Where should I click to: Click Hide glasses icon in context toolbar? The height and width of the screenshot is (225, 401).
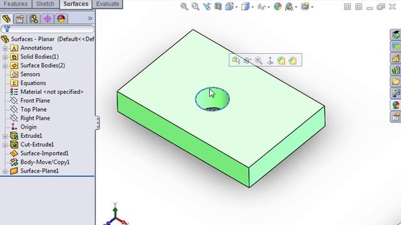(247, 61)
